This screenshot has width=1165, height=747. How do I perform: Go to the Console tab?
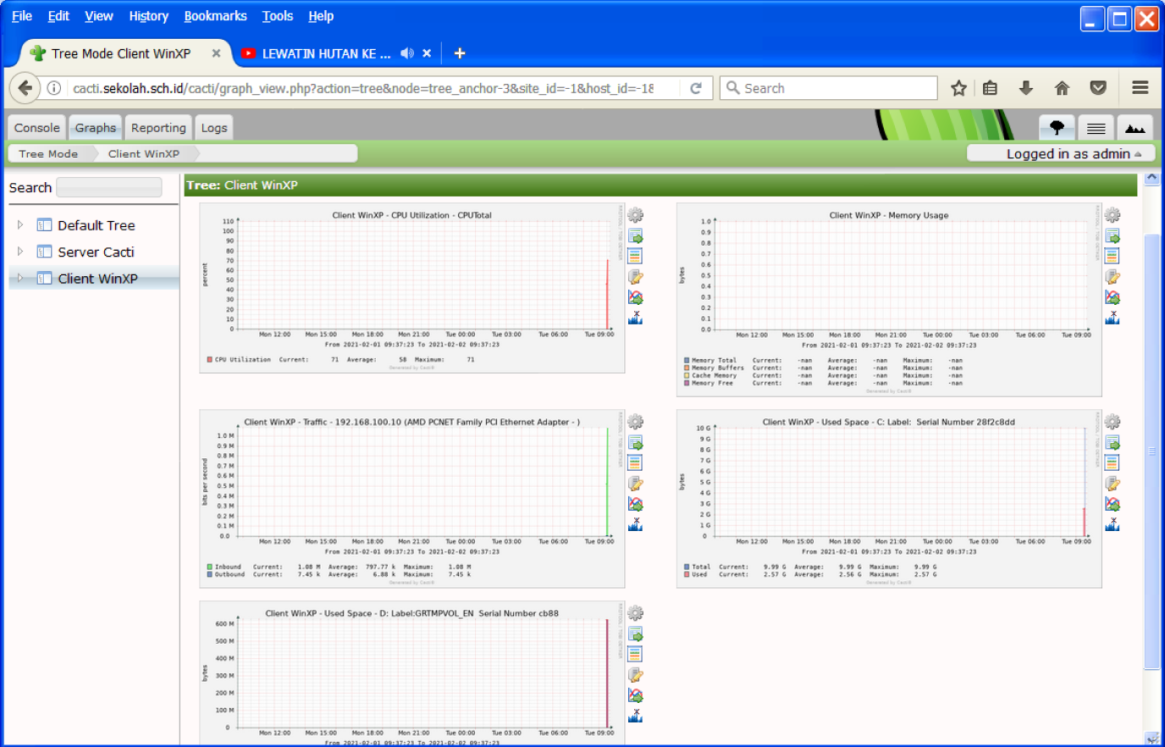[37, 128]
